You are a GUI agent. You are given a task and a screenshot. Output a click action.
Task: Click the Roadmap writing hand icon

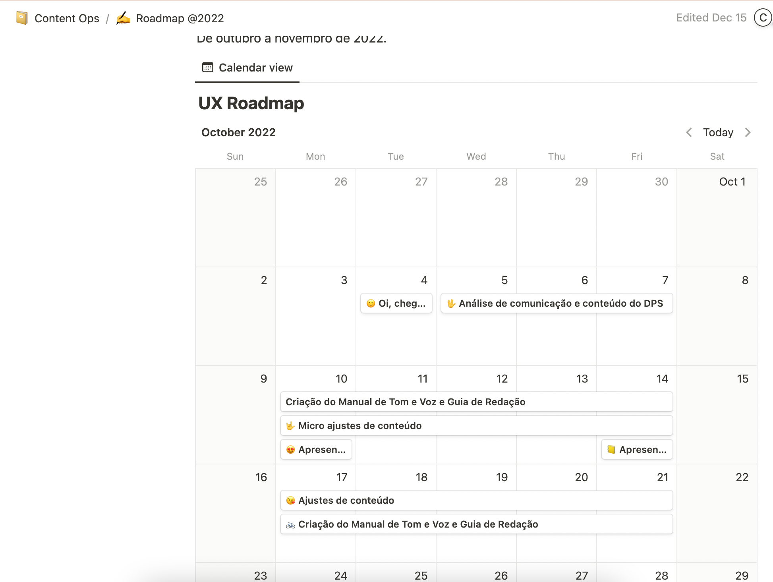pos(123,18)
